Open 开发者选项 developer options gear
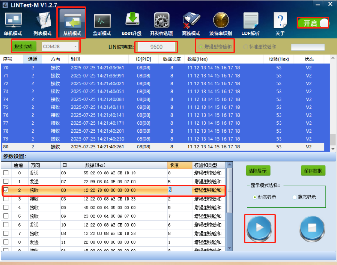 [161, 24]
